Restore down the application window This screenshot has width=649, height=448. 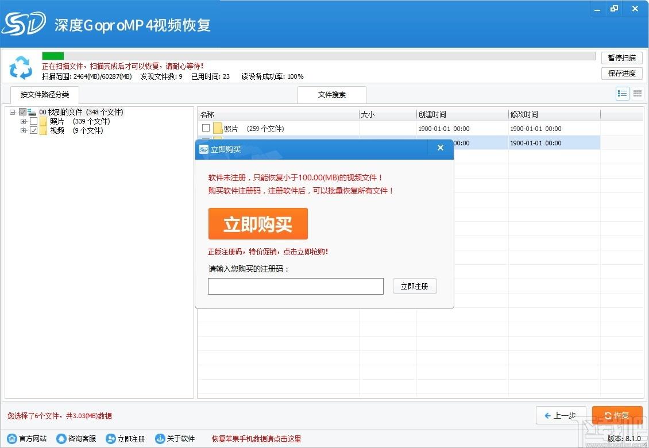[x=615, y=9]
